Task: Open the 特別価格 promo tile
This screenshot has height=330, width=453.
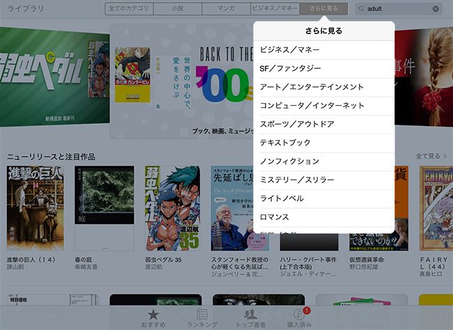Action: pos(52,299)
